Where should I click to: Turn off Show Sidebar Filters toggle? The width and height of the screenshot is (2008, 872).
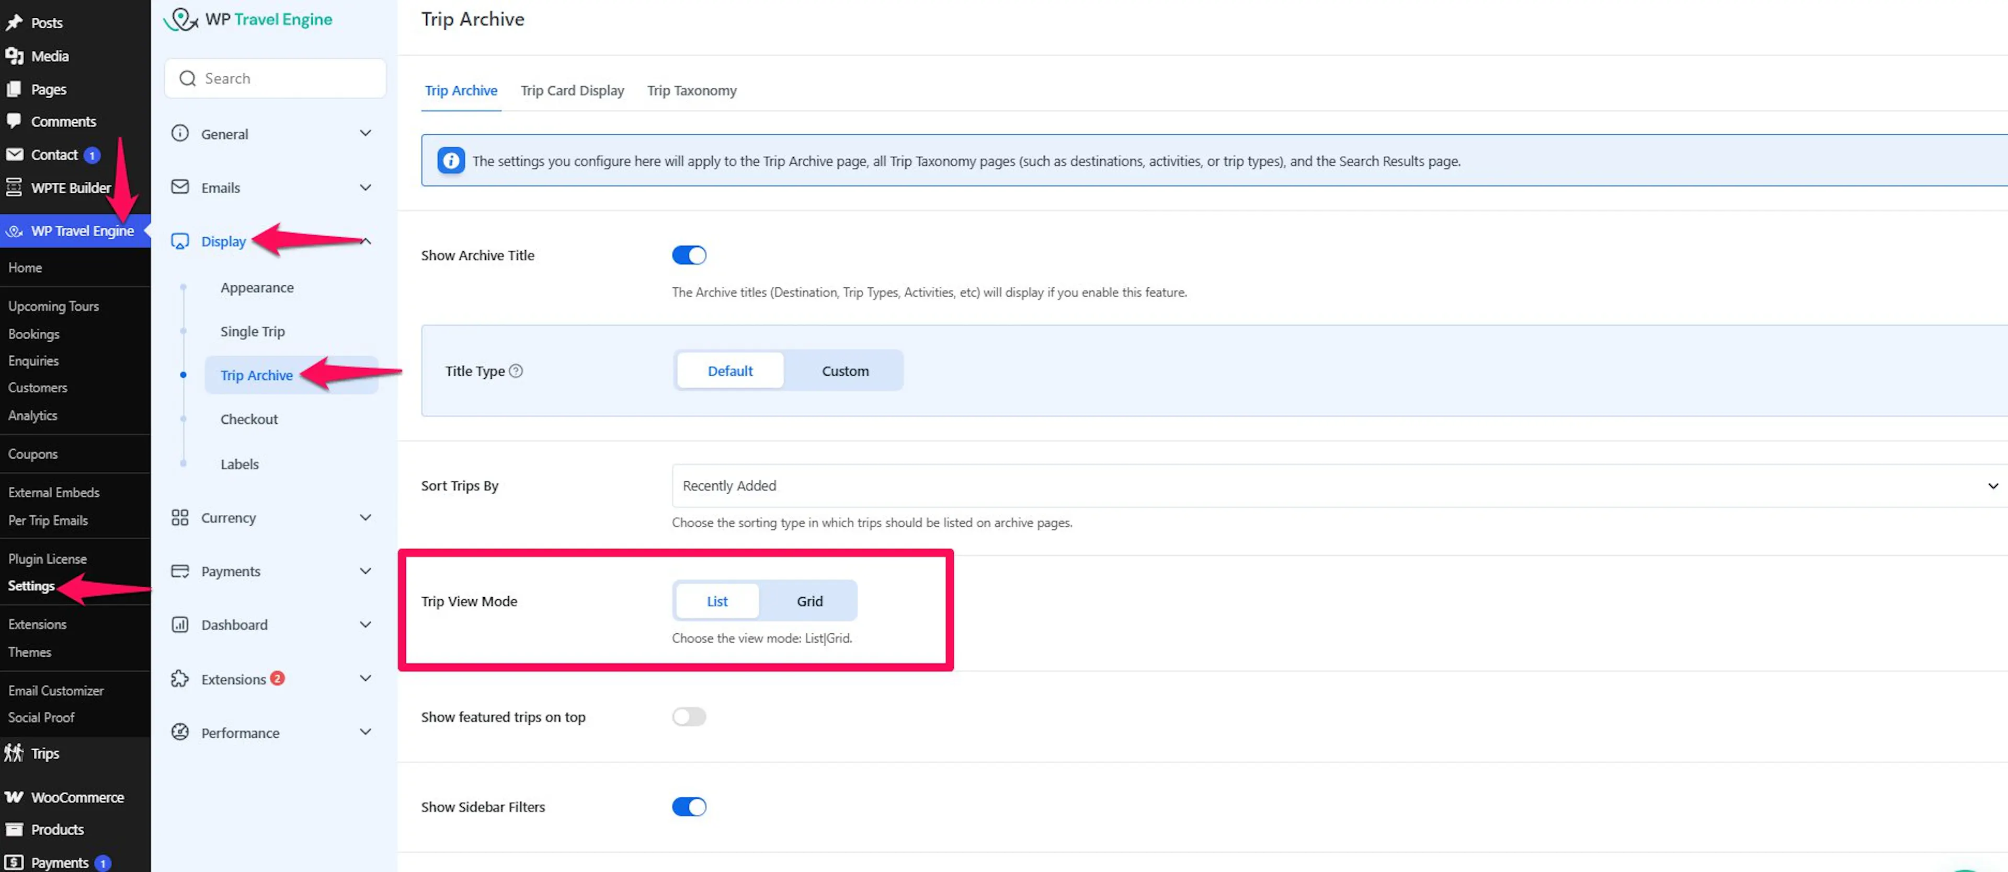pyautogui.click(x=689, y=807)
